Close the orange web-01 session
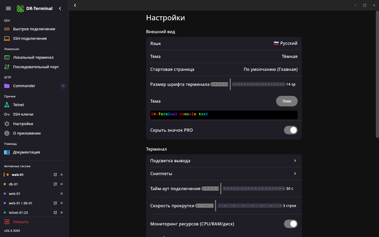Viewport: 379px width, 237px height. tap(62, 175)
